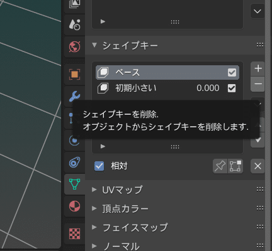Open the Object Constraint properties tab

point(74,163)
